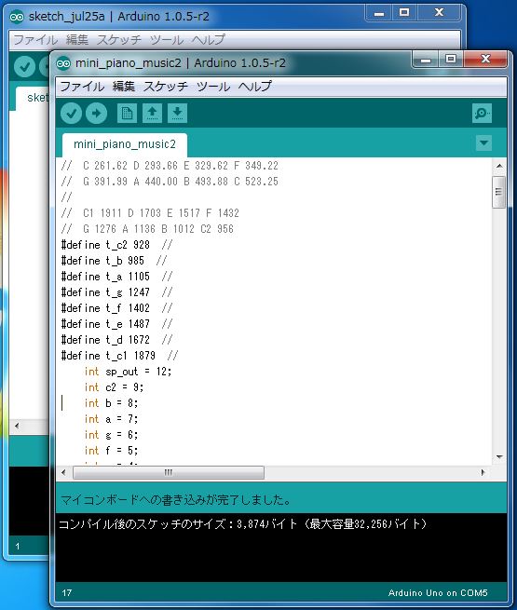Click the line '#define t_a 1105'
Screen dimensions: 517x610
116,277
